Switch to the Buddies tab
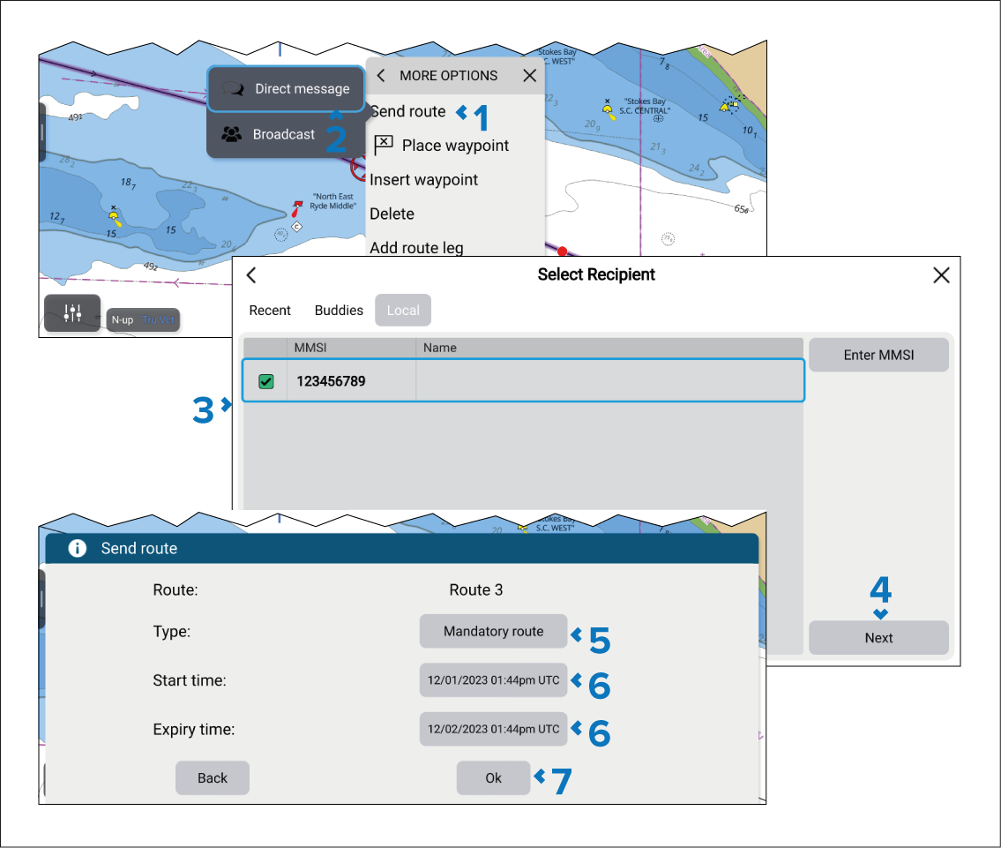This screenshot has width=1001, height=848. point(339,311)
